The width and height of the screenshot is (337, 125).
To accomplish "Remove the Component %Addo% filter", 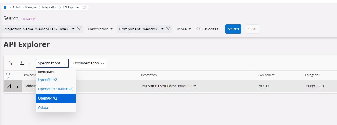I will click(x=168, y=29).
